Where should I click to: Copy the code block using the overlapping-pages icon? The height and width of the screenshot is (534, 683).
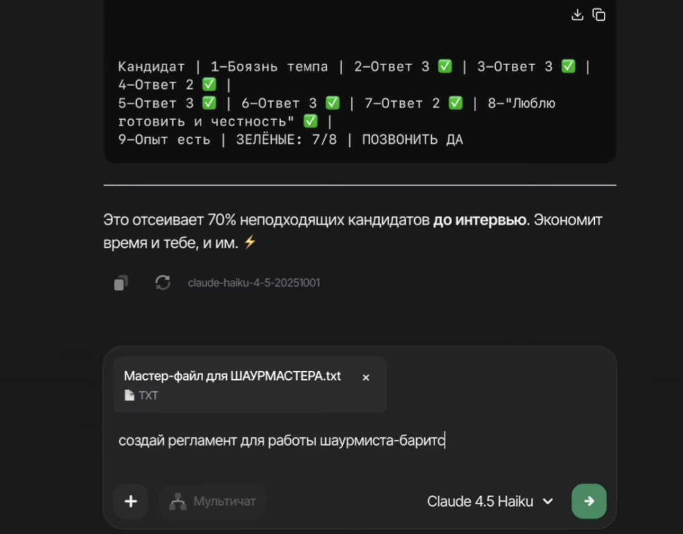(x=599, y=15)
